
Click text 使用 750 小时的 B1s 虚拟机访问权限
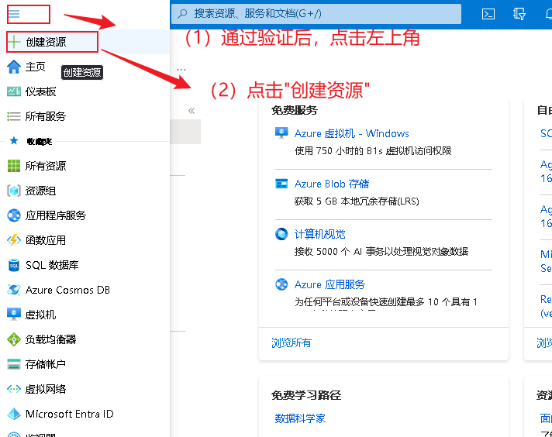coord(373,151)
